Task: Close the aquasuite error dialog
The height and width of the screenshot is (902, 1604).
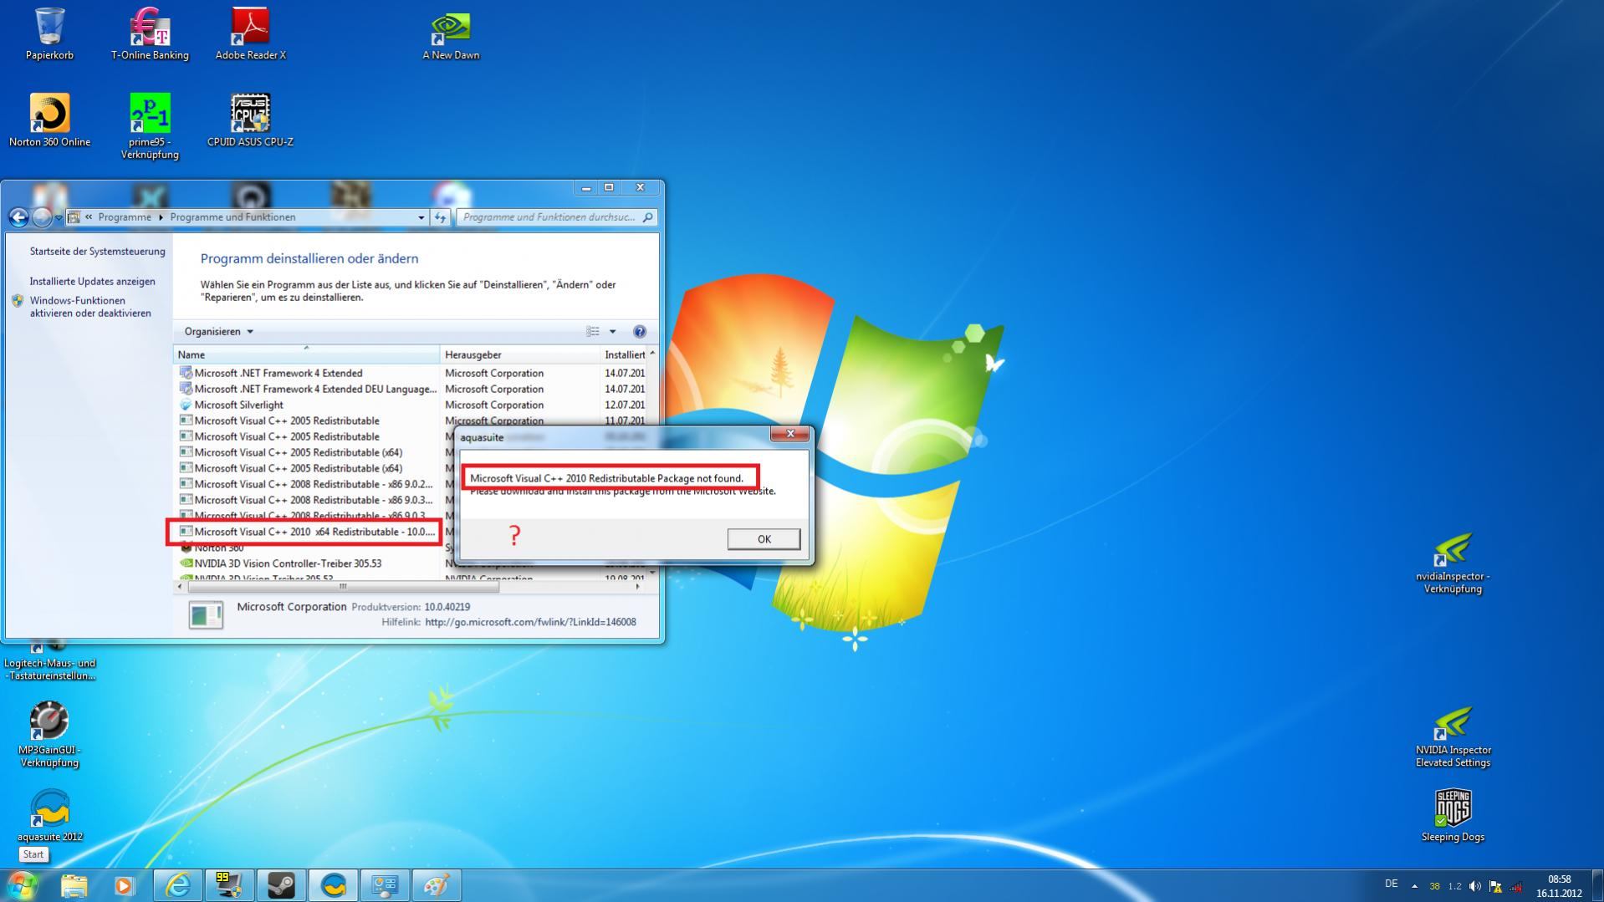Action: pyautogui.click(x=789, y=433)
